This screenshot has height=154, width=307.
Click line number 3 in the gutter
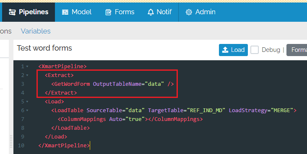pyautogui.click(x=23, y=84)
